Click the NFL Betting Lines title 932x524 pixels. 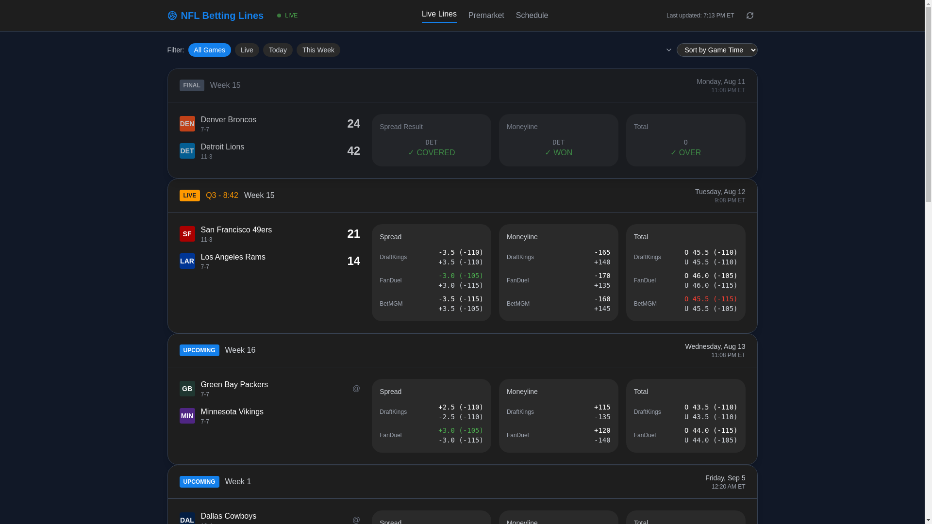(x=222, y=16)
